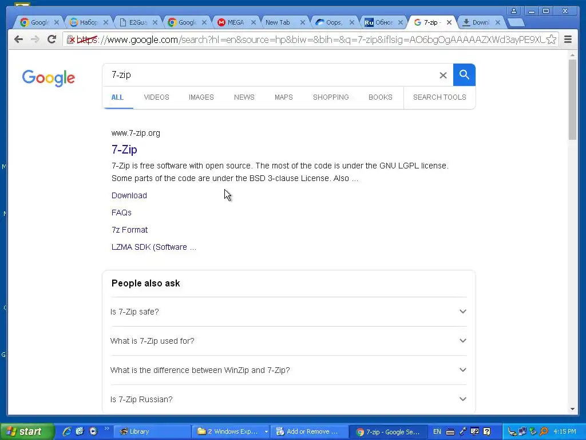Viewport: 586px width, 440px height.
Task: Click the 4:15 PM clock
Action: point(565,431)
